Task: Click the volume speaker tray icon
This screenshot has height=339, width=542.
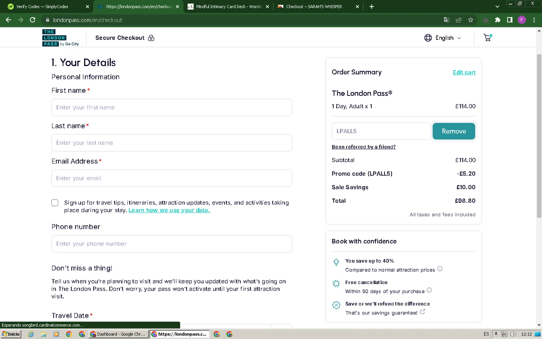Action: pos(513,334)
